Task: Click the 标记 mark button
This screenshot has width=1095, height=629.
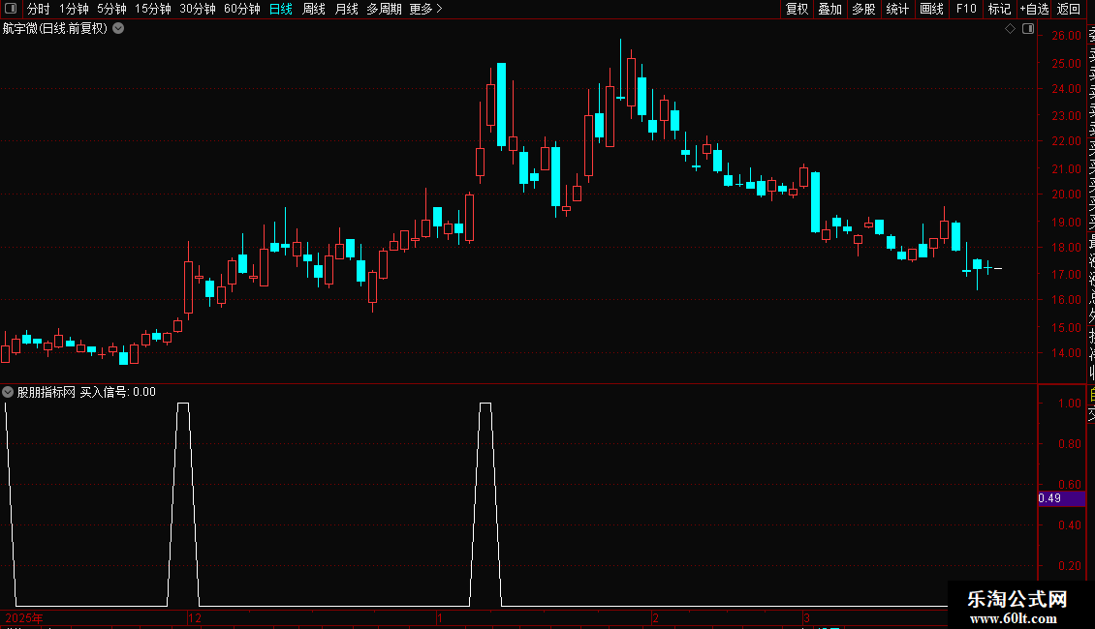Action: [x=999, y=9]
